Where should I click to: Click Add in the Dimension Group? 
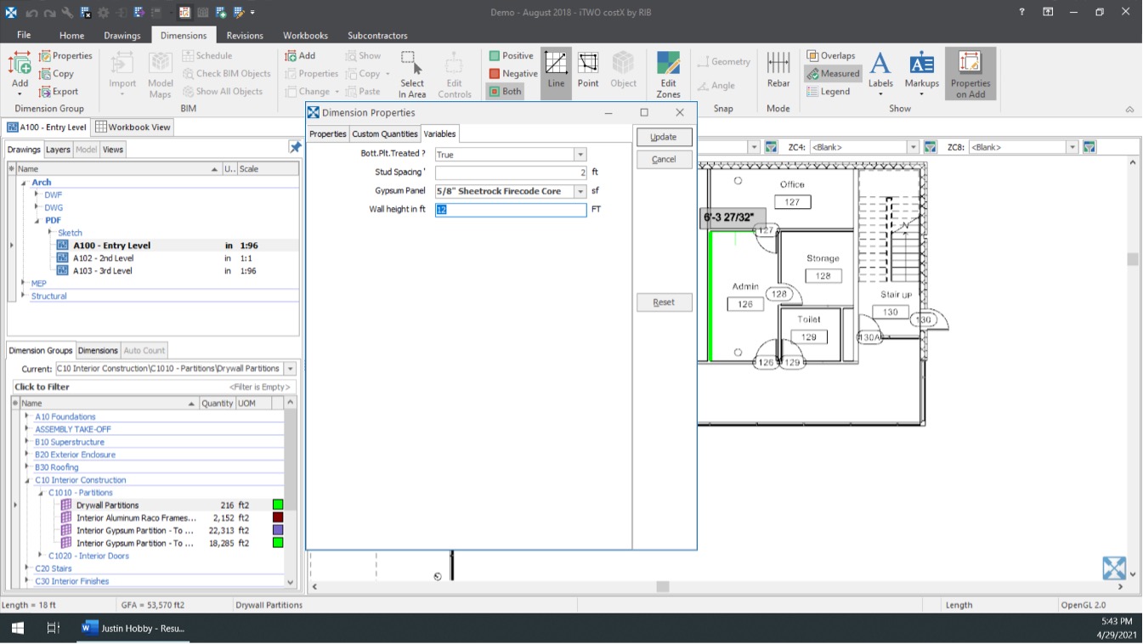click(x=20, y=73)
